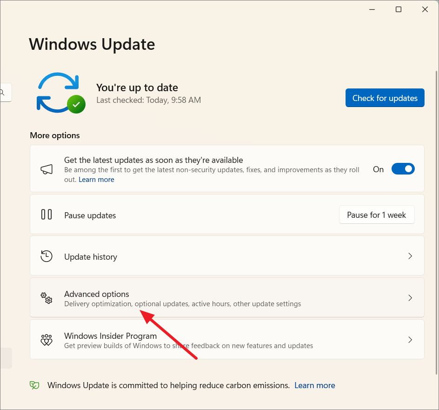The width and height of the screenshot is (439, 410).
Task: Open Learn more link about latest updates
Action: (96, 179)
